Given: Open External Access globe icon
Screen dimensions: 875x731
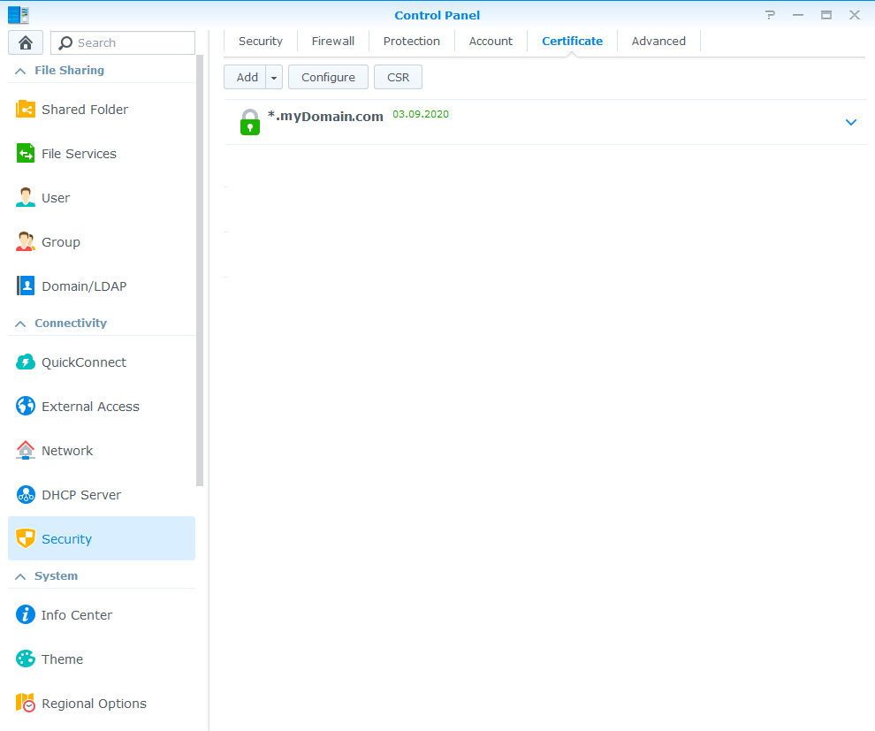Looking at the screenshot, I should [26, 407].
